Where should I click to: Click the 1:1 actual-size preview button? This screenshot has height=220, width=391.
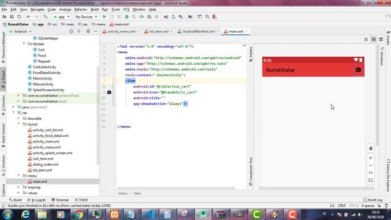371,172
